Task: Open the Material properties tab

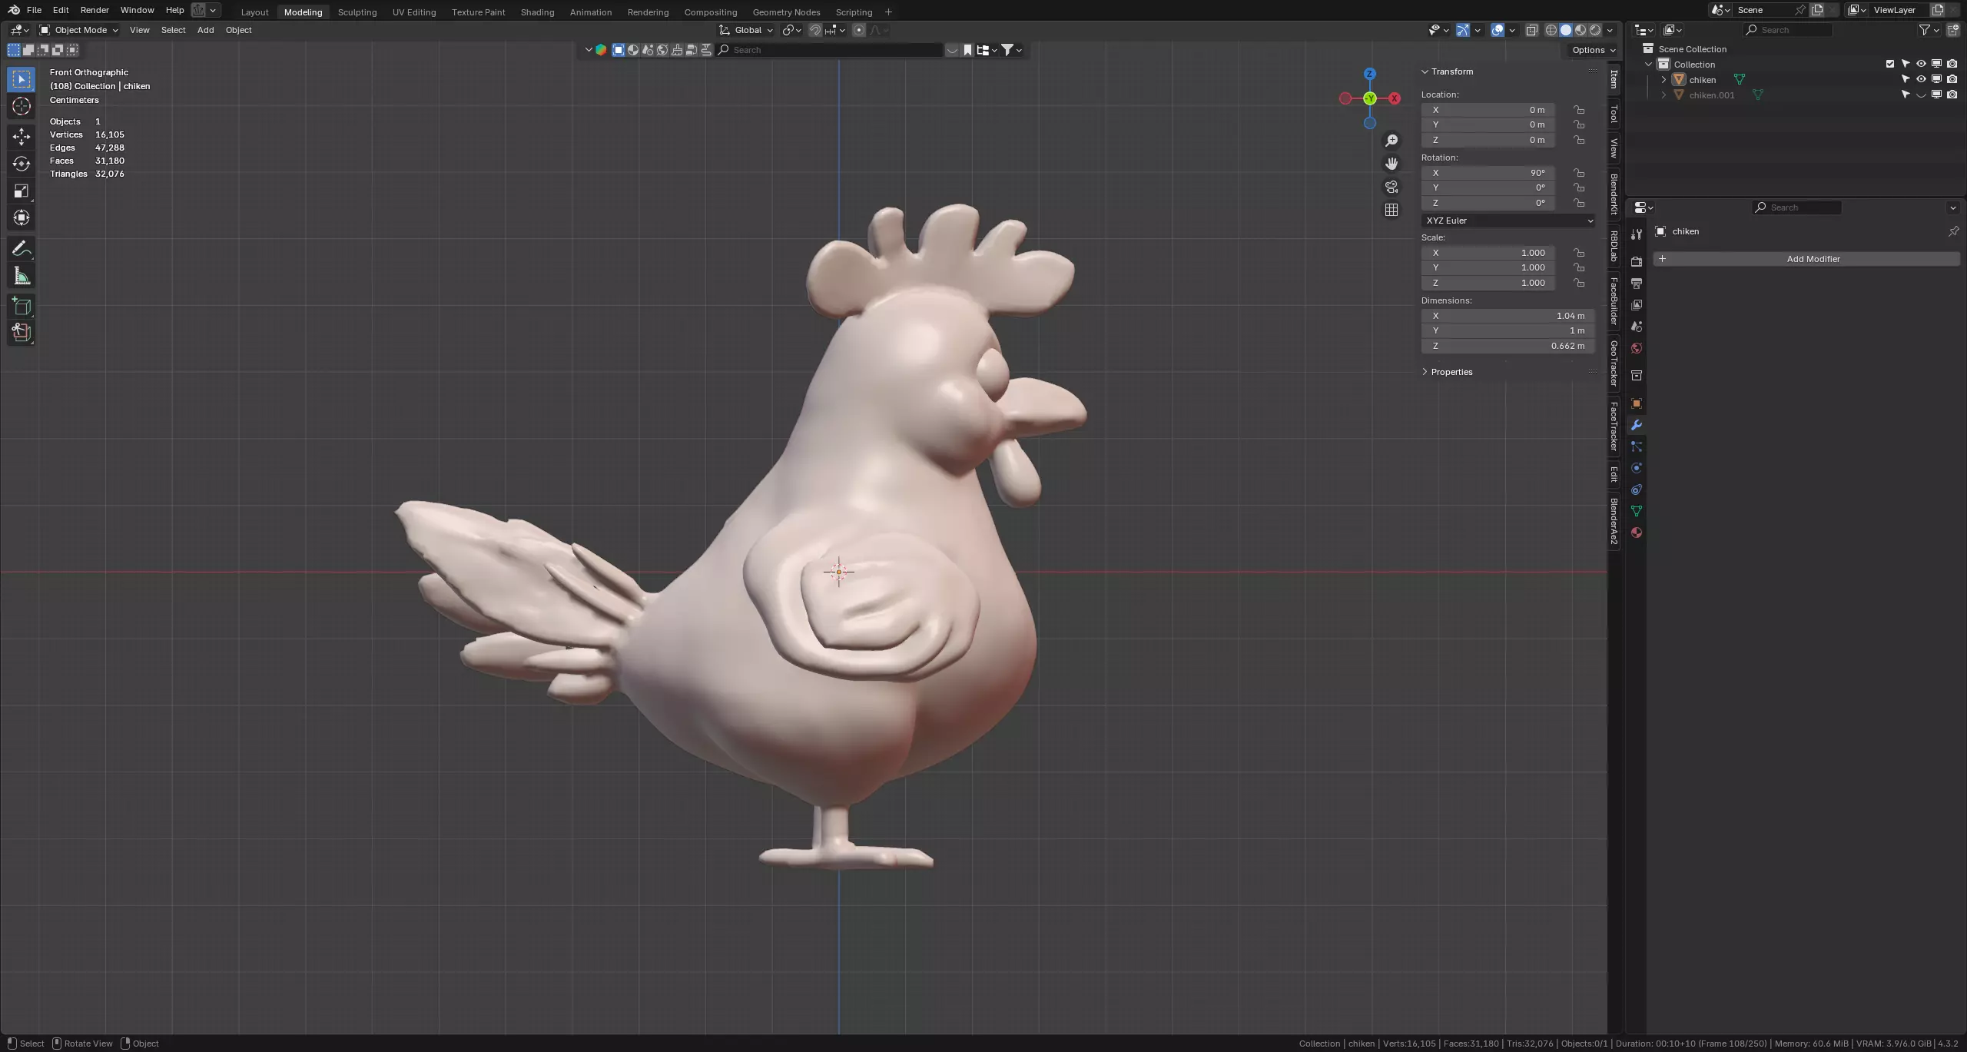Action: pos(1637,533)
